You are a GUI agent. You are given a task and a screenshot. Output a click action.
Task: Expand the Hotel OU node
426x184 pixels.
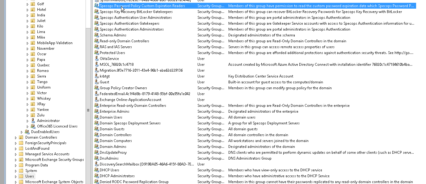tap(27, 10)
